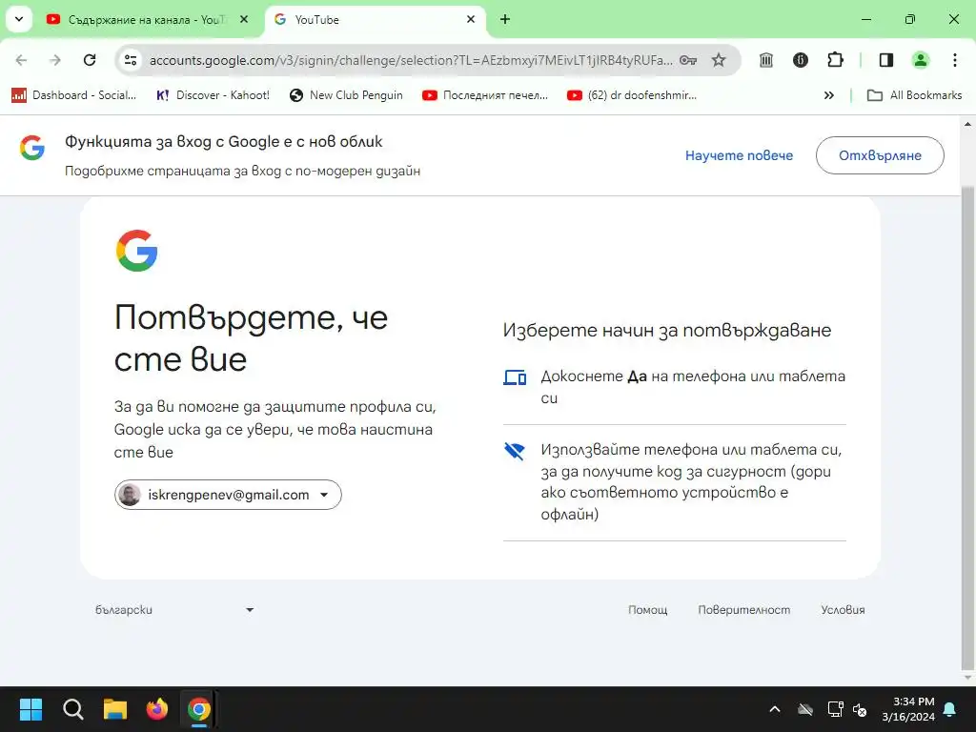Open File Explorer from the taskbar
Image resolution: width=976 pixels, height=732 pixels.
coord(115,709)
